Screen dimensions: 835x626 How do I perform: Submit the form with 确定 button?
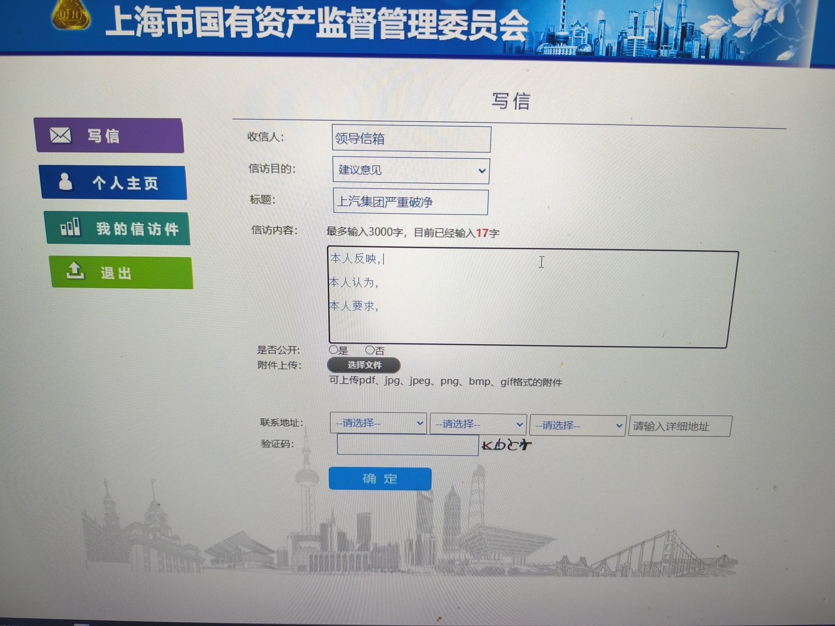tap(380, 479)
